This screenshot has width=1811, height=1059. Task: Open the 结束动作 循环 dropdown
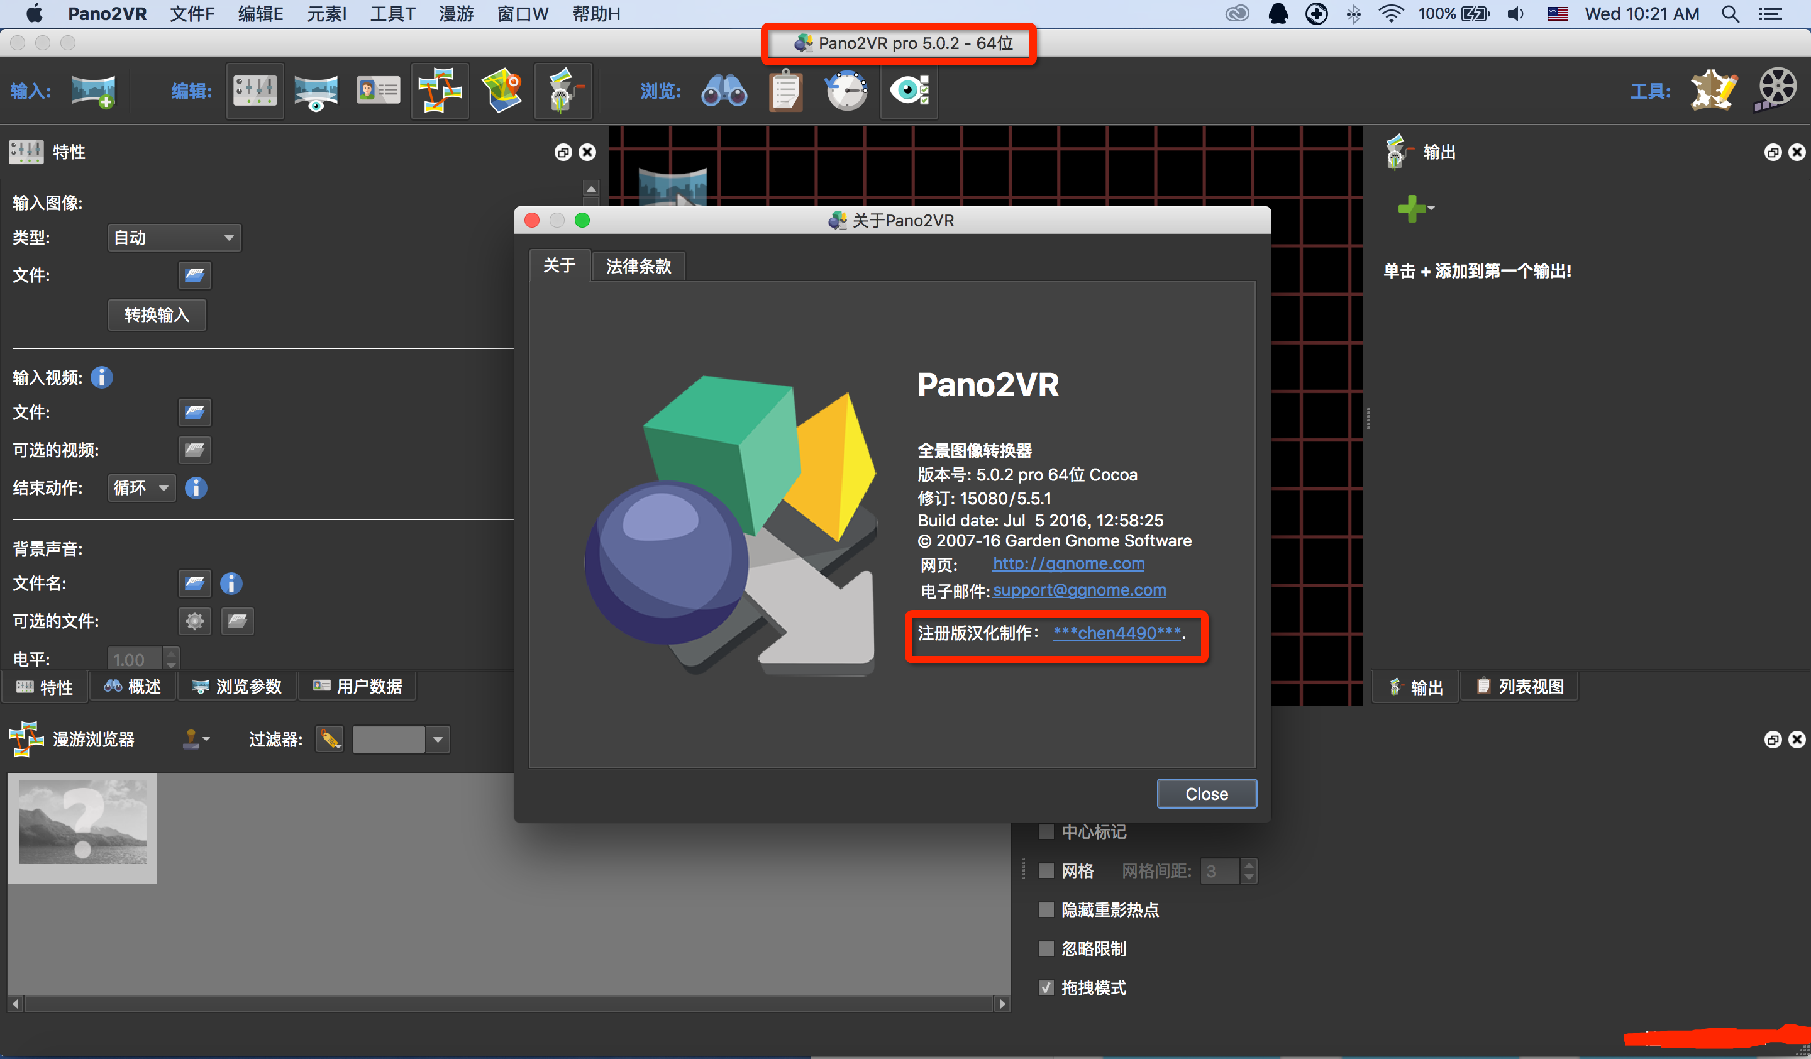tap(141, 488)
